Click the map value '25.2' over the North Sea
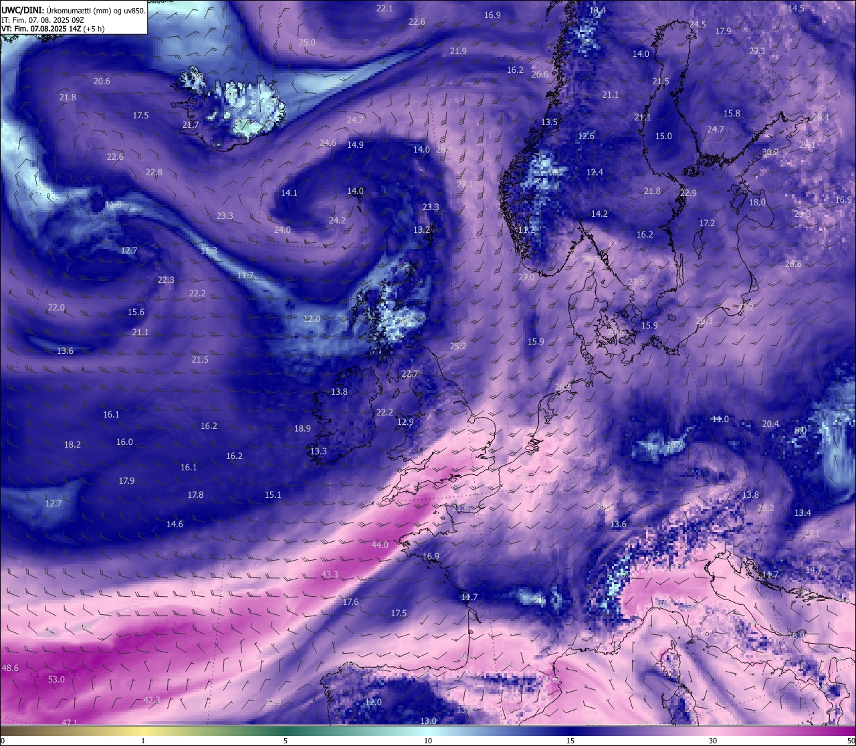The image size is (856, 746). coord(458,346)
